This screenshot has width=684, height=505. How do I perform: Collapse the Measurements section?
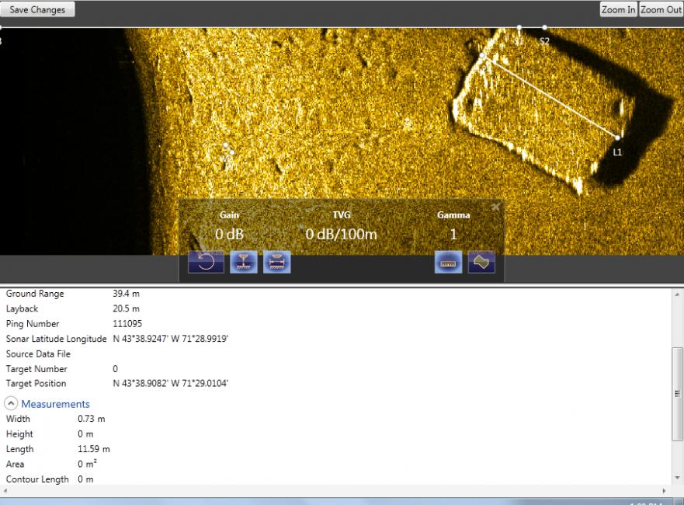[11, 403]
